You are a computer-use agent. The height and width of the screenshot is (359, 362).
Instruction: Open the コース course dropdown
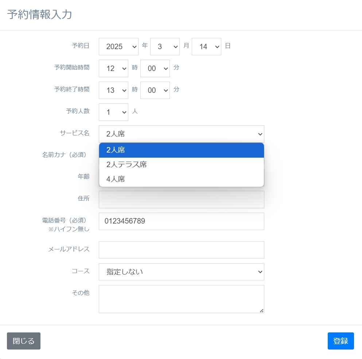coord(181,272)
